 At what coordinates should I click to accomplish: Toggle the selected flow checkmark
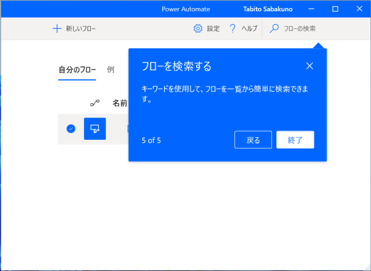point(71,129)
